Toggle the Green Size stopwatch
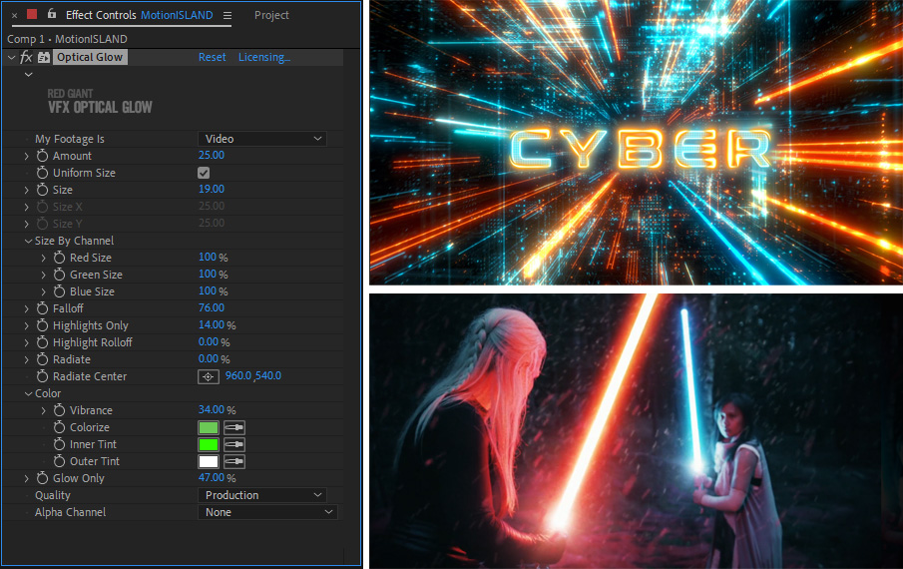This screenshot has width=903, height=569. coord(59,275)
